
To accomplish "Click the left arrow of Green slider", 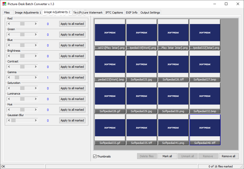I will click(9, 35).
